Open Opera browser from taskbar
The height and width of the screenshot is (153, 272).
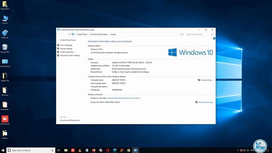(108, 150)
